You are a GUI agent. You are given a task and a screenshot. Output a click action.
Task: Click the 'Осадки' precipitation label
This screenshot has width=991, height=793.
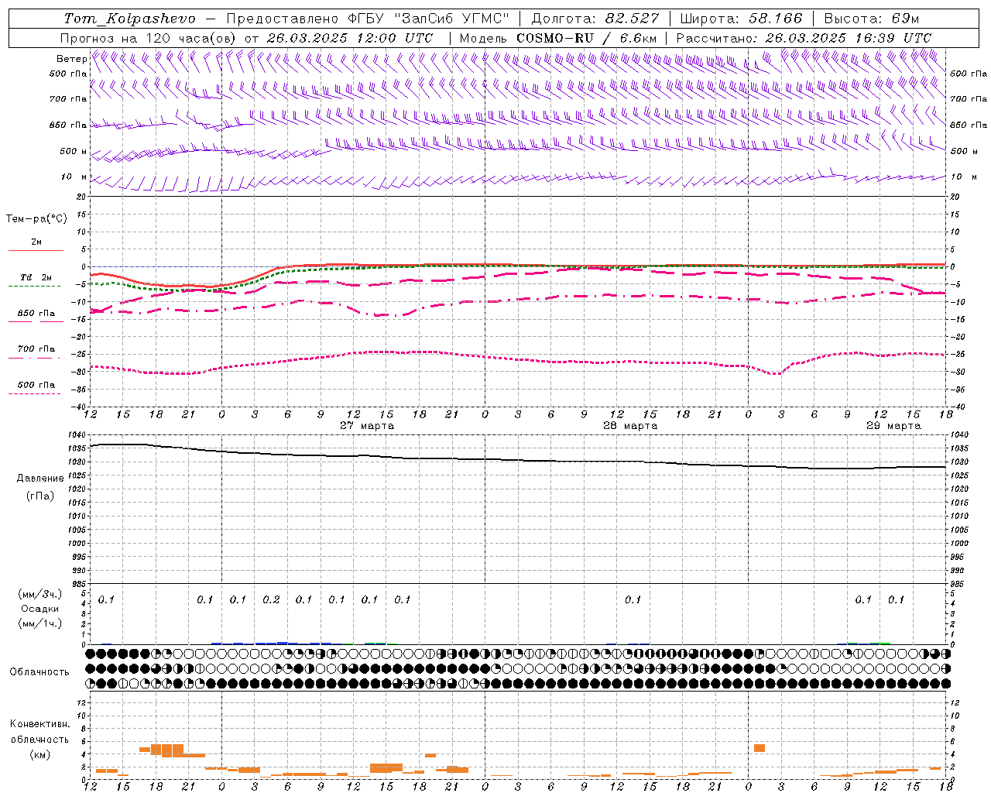click(x=39, y=609)
